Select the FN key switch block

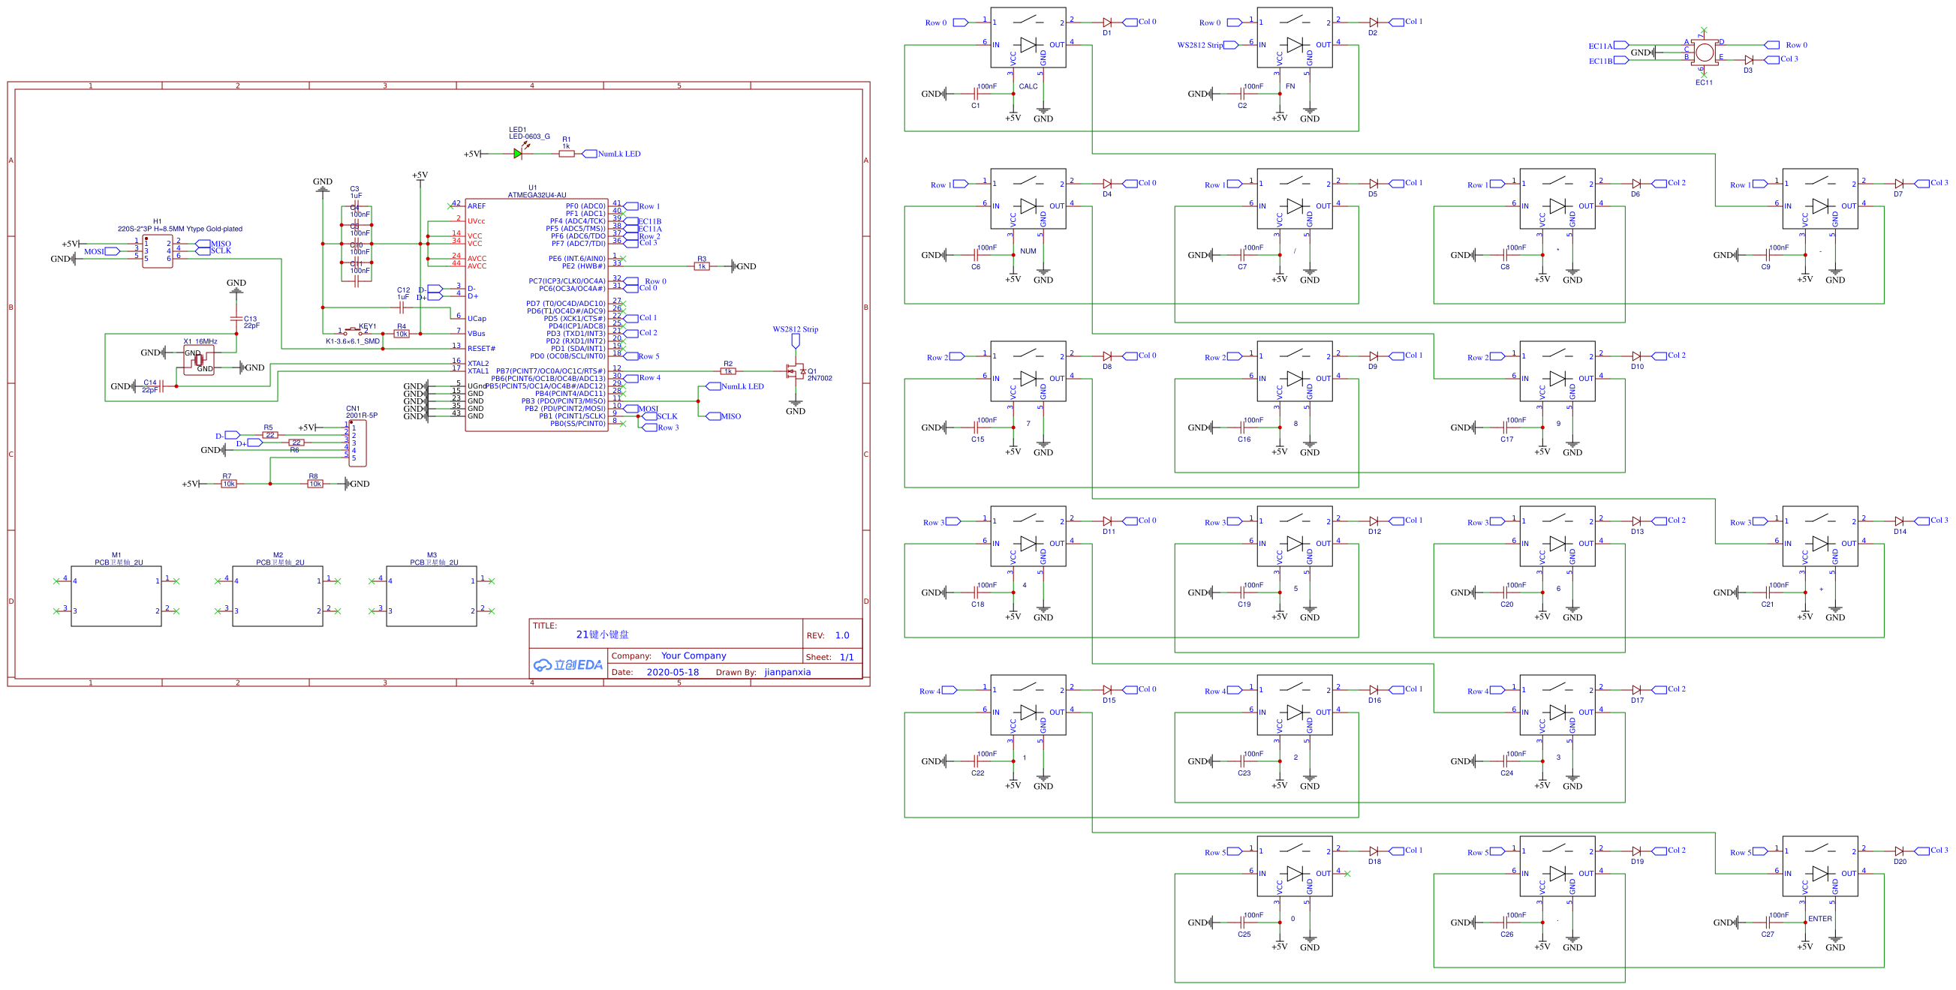point(1295,38)
